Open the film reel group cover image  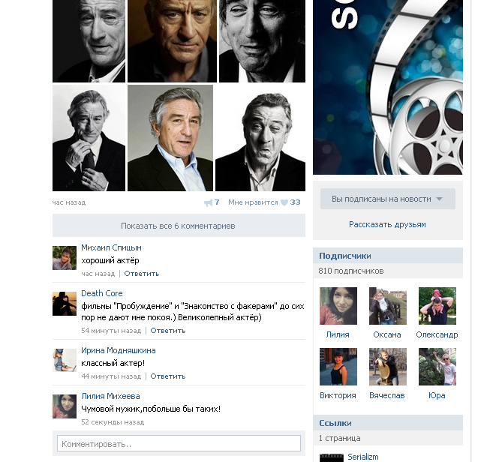coord(388,87)
